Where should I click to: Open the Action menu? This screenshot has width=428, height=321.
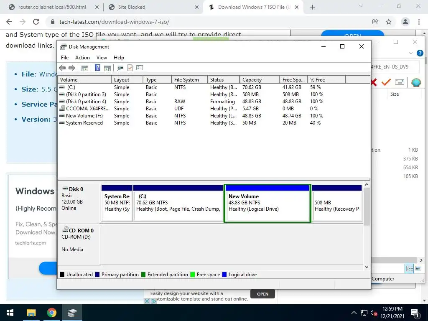(x=82, y=58)
